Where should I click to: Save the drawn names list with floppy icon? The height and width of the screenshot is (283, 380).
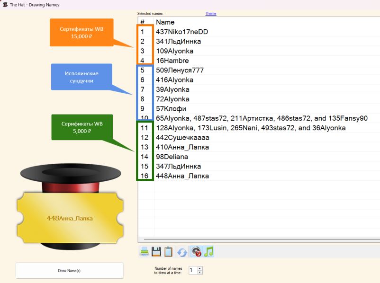coord(156,252)
